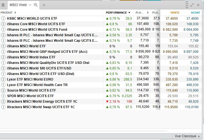This screenshot has height=140, width=204.
Task: Open options menu for iShares Core MSCI World UCITS ETF
Action: (3, 24)
